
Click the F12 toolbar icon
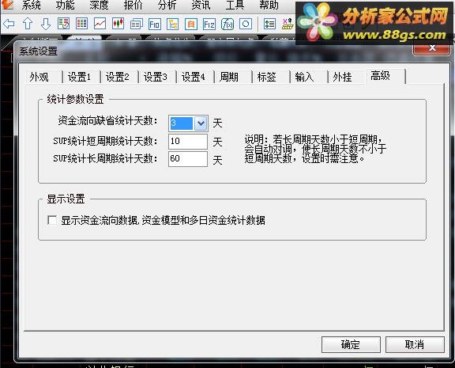(x=209, y=24)
